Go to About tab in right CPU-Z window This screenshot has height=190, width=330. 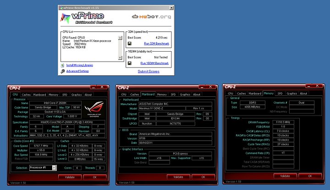click(x=303, y=94)
